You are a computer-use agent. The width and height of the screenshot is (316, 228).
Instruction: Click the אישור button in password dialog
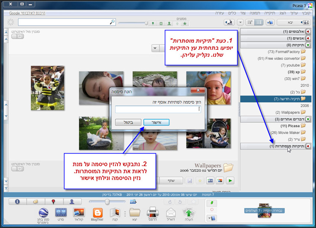coord(157,122)
